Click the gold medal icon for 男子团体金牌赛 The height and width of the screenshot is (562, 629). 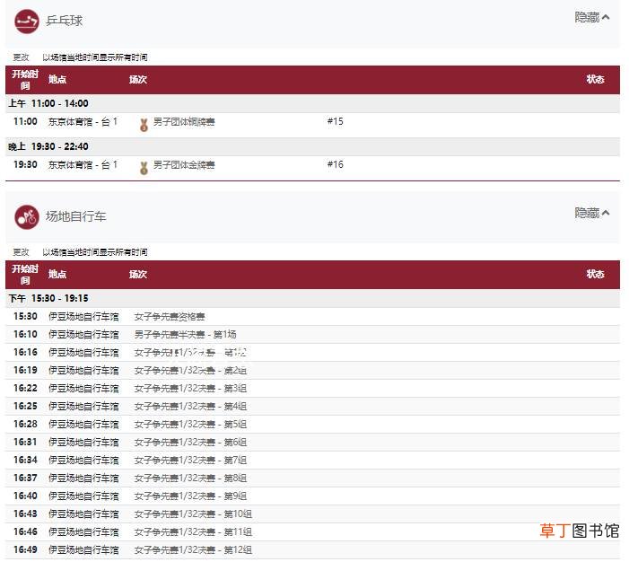coord(144,168)
